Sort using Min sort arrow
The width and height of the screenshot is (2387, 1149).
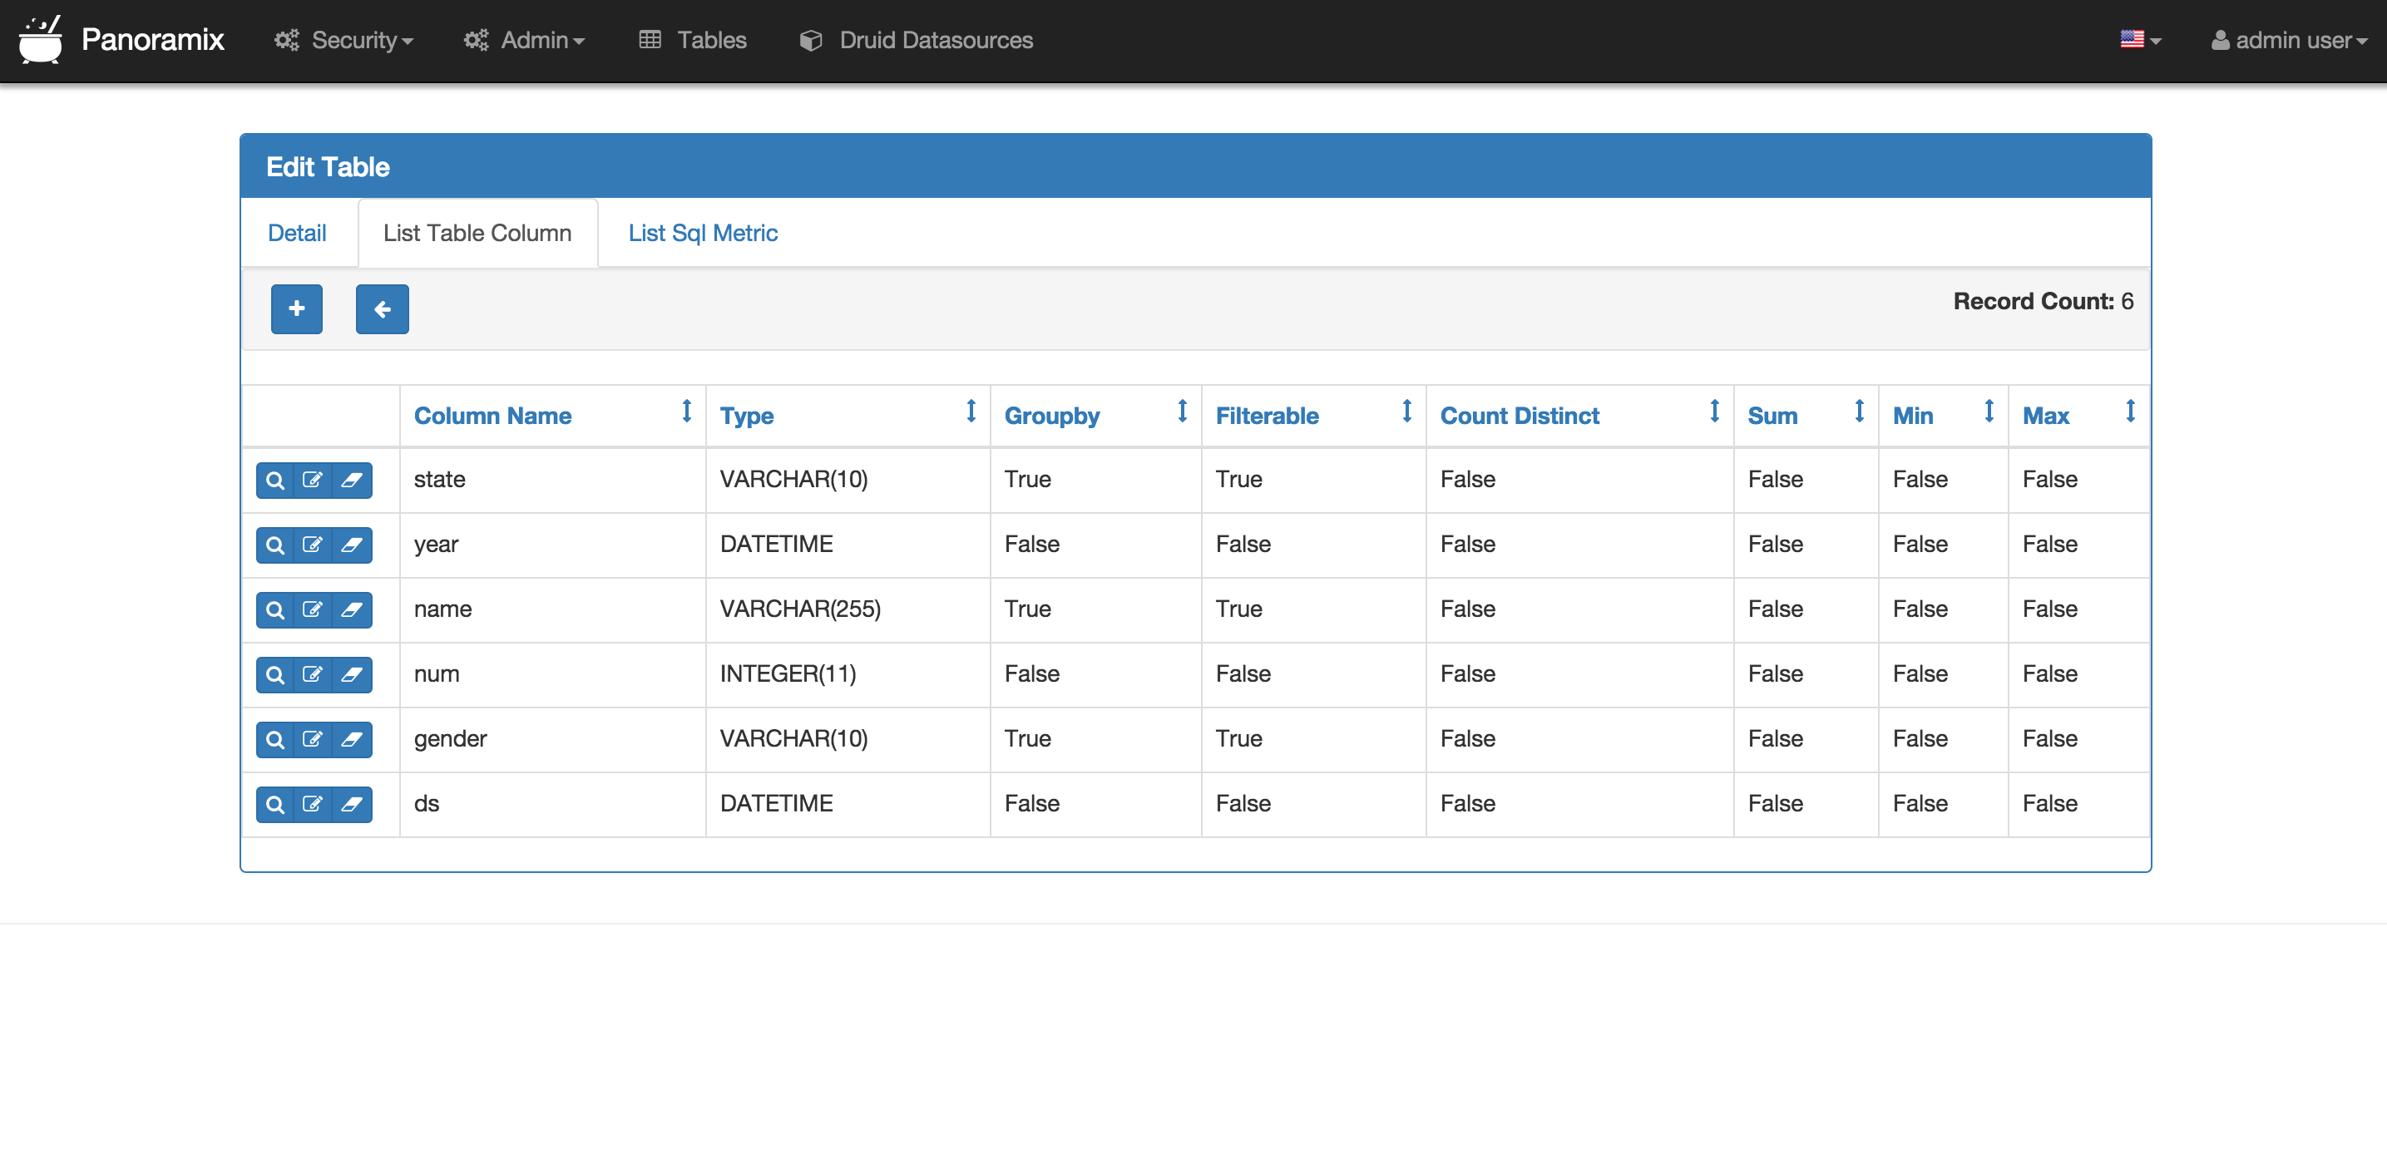pyautogui.click(x=1989, y=411)
